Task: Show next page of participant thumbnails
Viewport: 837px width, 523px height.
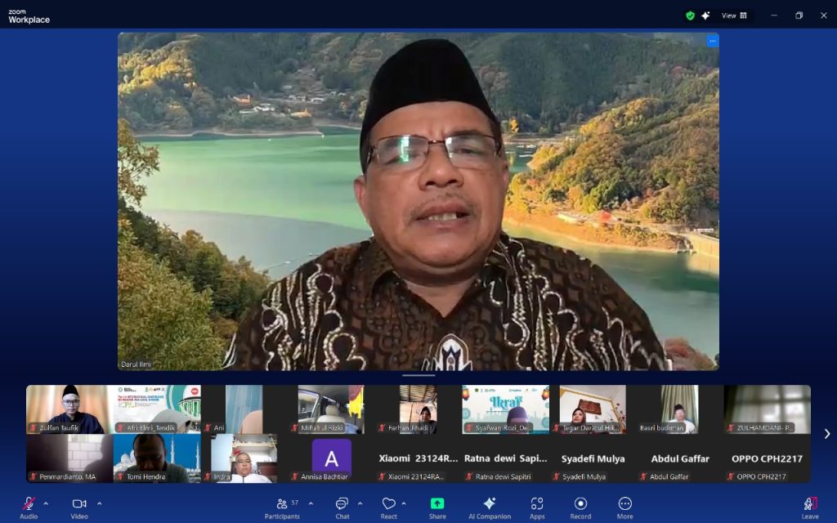Action: 826,434
